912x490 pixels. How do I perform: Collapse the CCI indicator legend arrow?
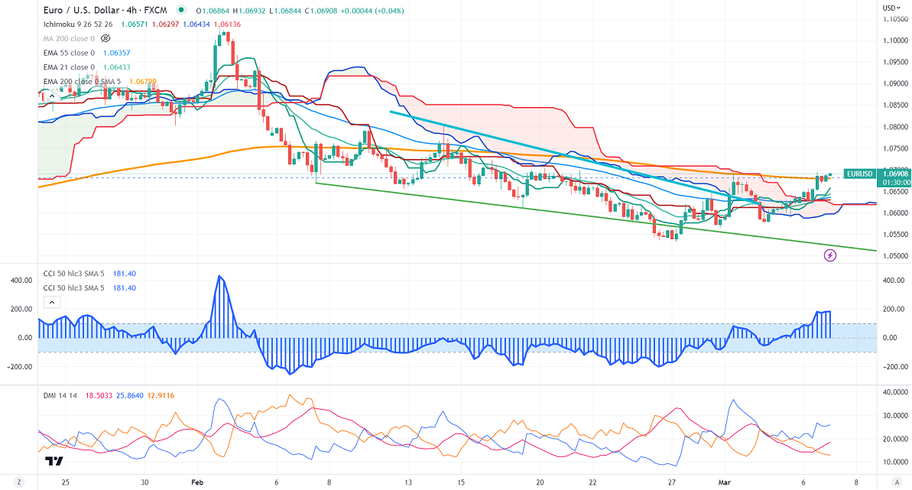51,303
